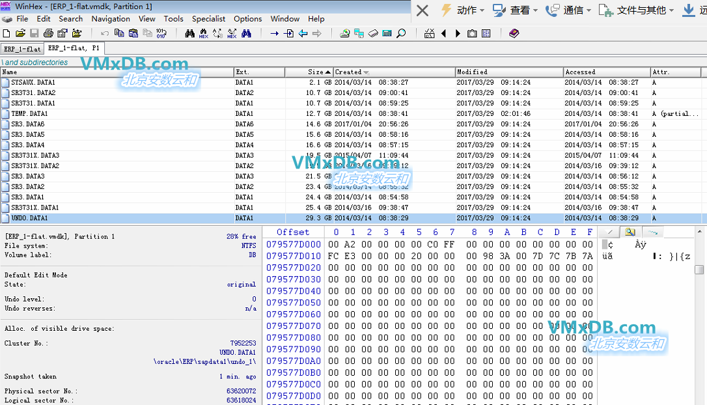
Task: Click the Analyze magnifying glass icon
Action: pyautogui.click(x=401, y=33)
